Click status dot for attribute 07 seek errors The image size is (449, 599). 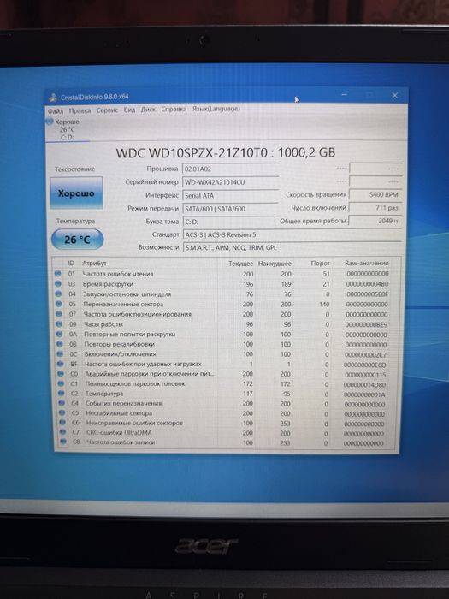coord(59,314)
